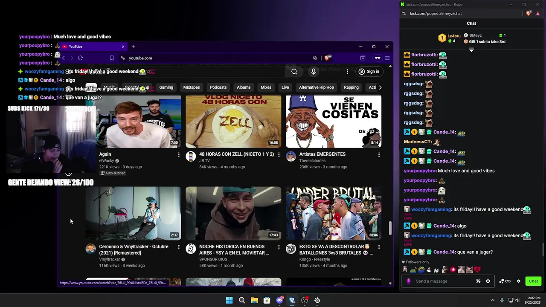Visit the SPONSOR DIOS channel link
The width and height of the screenshot is (546, 307).
pyautogui.click(x=213, y=259)
